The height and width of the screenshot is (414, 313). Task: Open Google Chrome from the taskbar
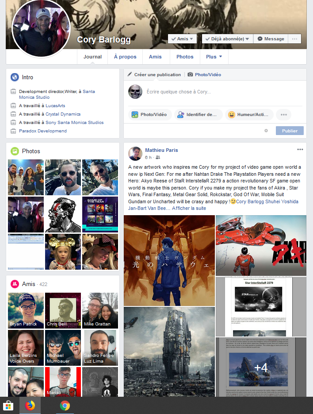pyautogui.click(x=65, y=406)
